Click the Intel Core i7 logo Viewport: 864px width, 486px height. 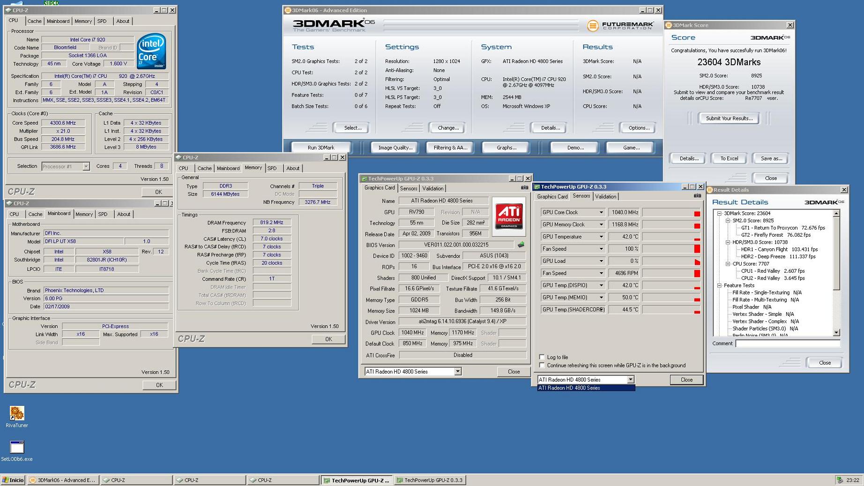pyautogui.click(x=151, y=52)
